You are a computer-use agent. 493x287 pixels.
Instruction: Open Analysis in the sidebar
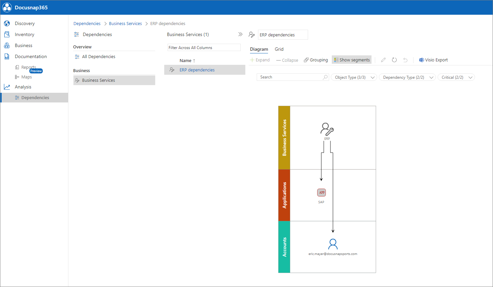(x=23, y=87)
